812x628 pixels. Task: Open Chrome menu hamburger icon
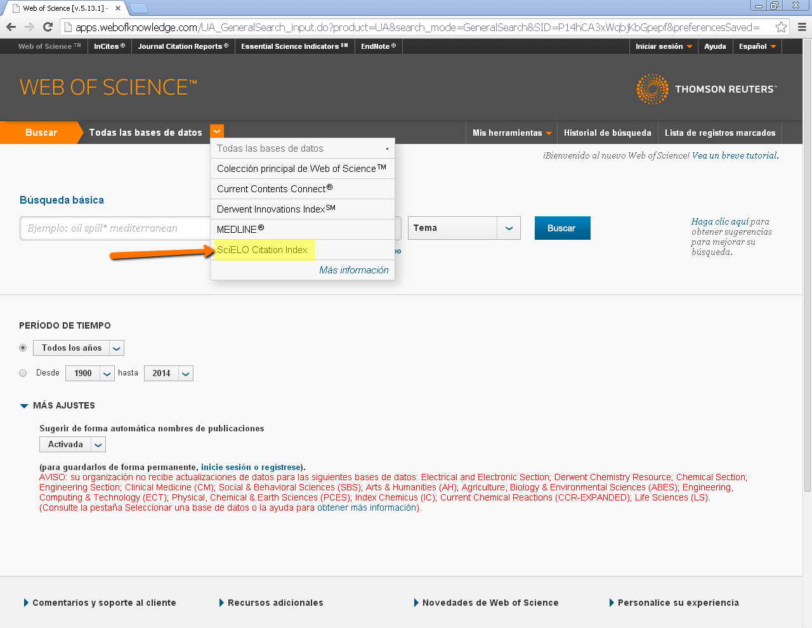[x=802, y=27]
